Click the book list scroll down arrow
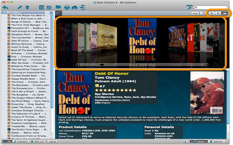This screenshot has height=145, width=233. pos(52,137)
